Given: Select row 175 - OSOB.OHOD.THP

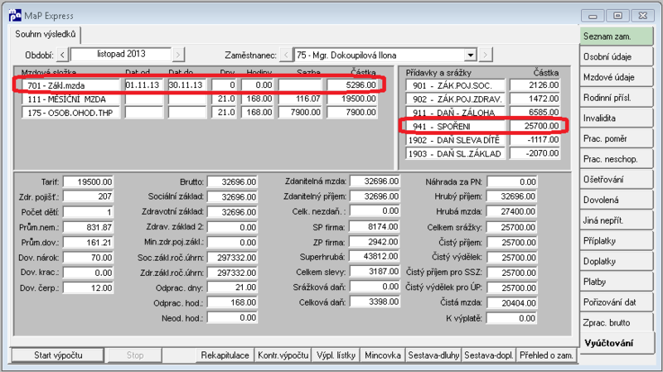Looking at the screenshot, I should coord(199,113).
